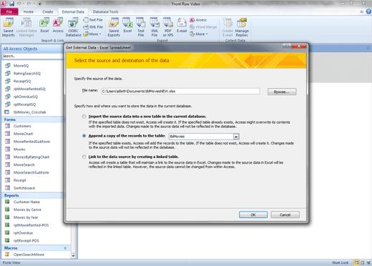This screenshot has width=372, height=266.
Task: Export to Text File
Action: pos(141,27)
